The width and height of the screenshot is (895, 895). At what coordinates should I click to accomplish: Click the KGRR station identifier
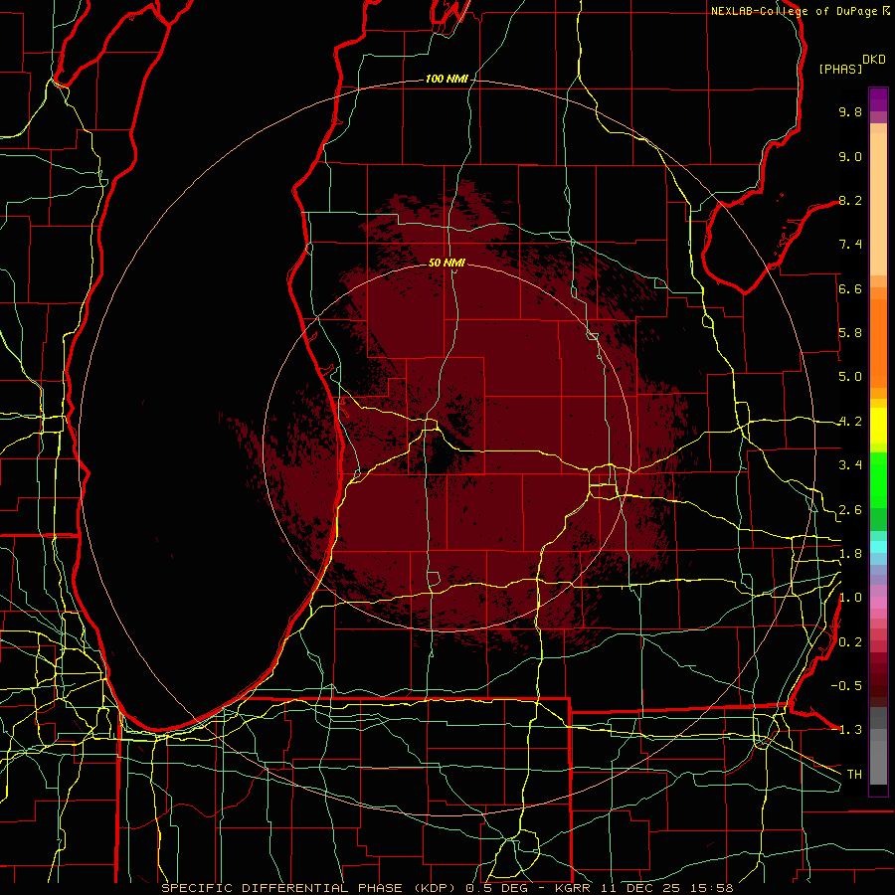pyautogui.click(x=574, y=888)
